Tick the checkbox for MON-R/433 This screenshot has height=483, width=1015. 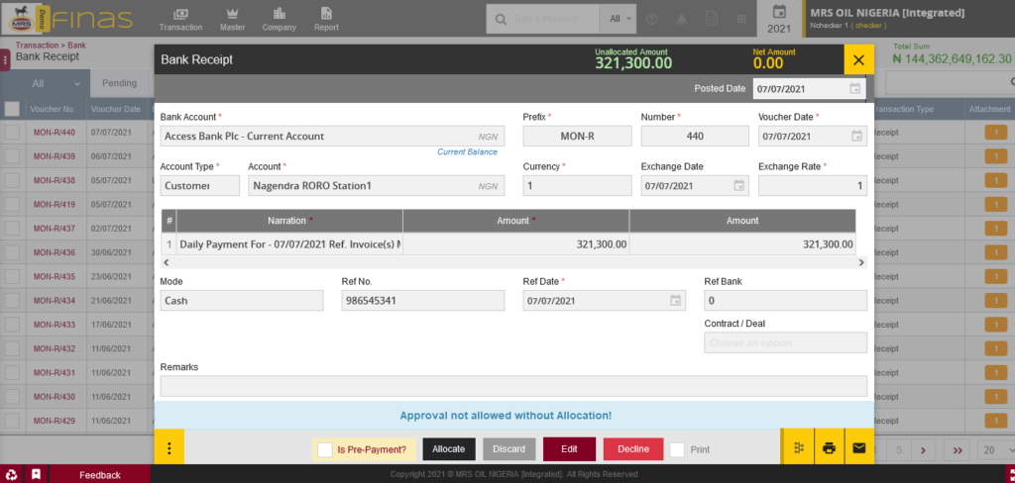coord(12,324)
